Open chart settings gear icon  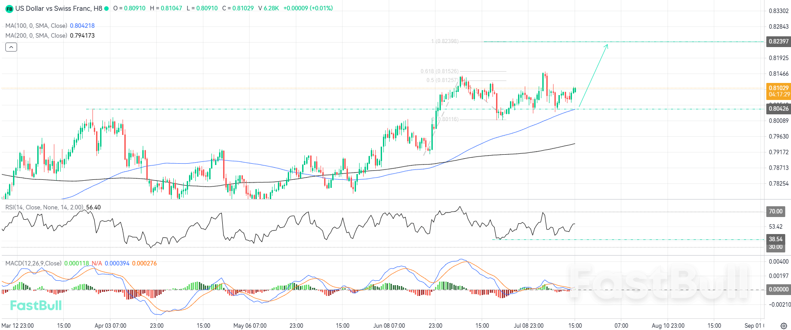(783, 326)
